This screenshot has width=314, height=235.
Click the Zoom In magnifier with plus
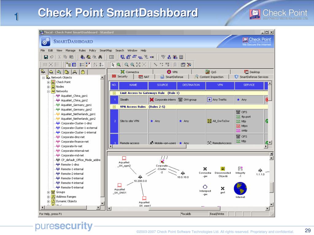tap(132, 65)
